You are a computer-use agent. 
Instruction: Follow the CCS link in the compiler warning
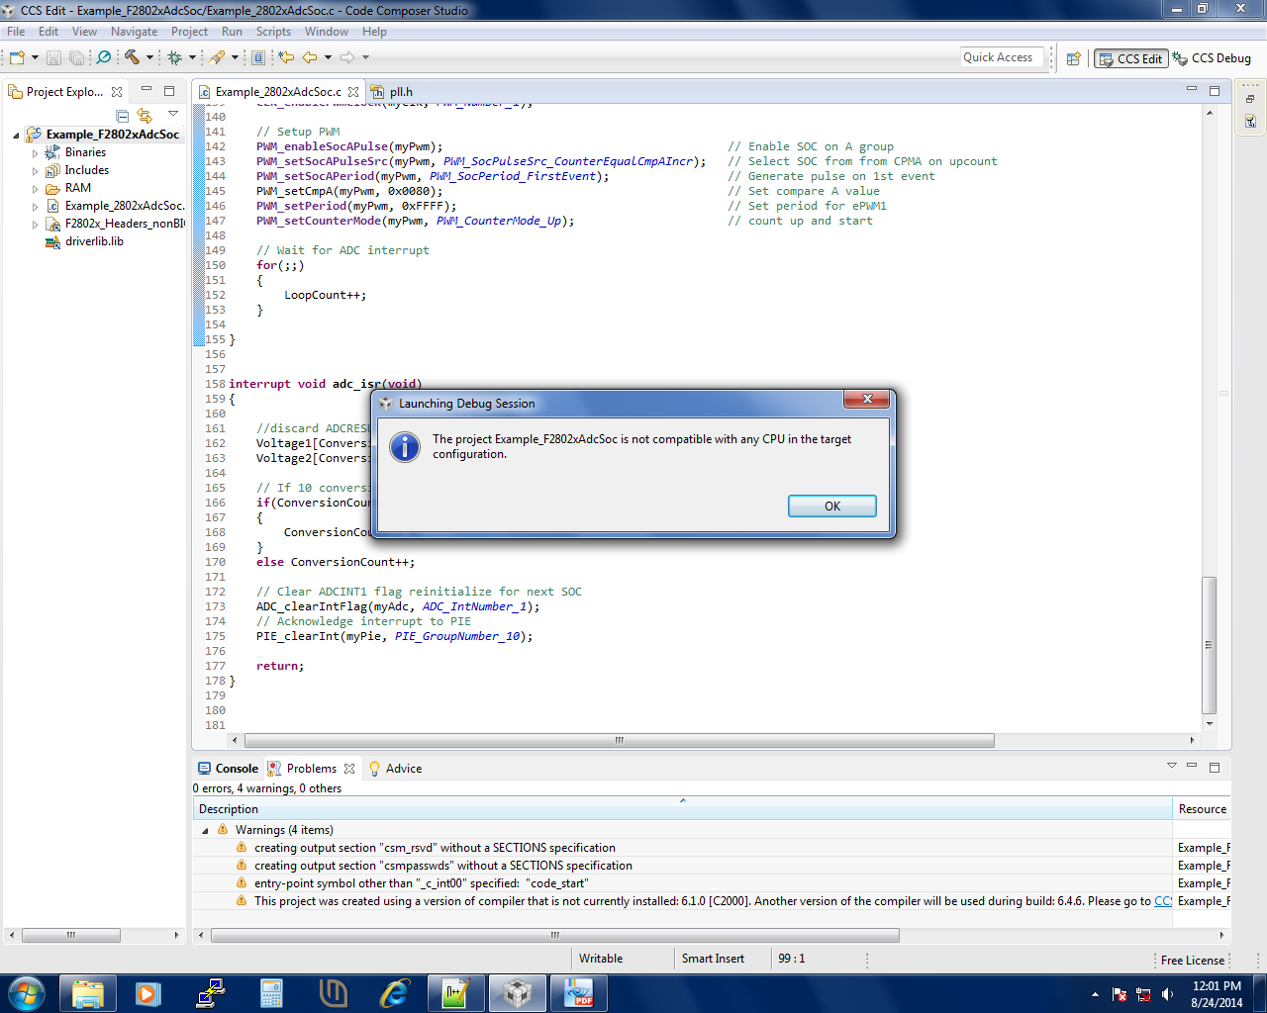pyautogui.click(x=1160, y=901)
